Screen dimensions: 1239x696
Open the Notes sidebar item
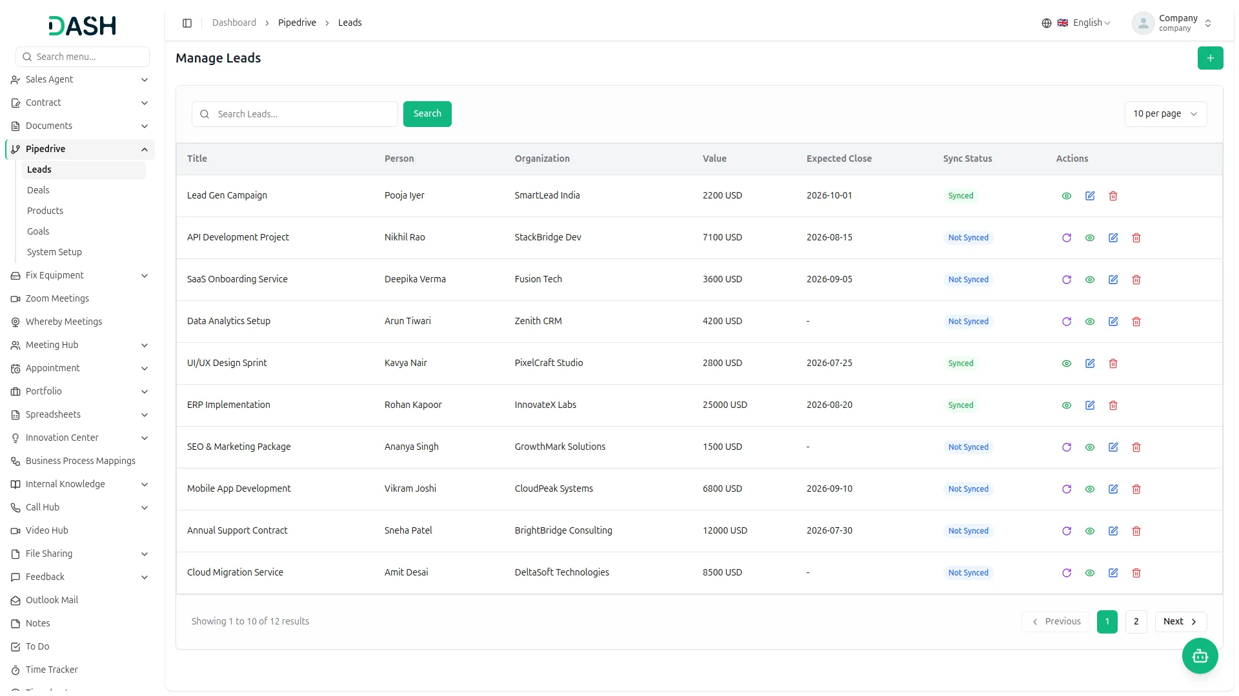(x=80, y=623)
